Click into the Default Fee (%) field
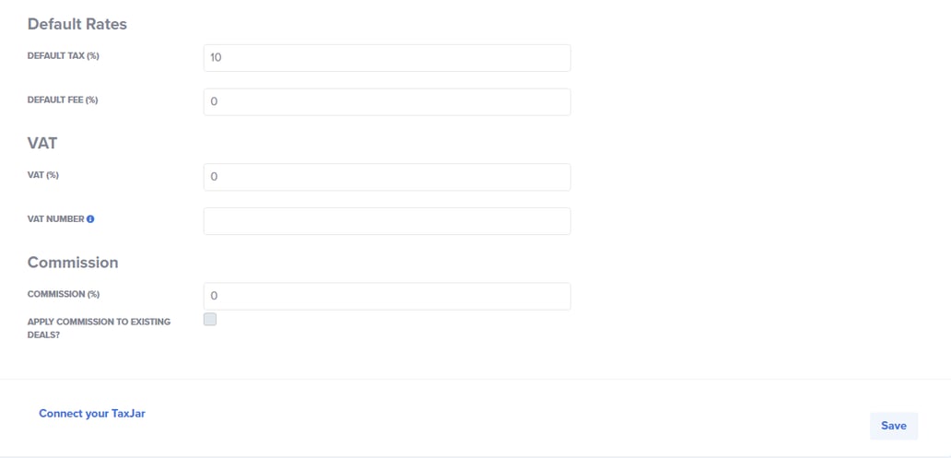Screen dimensions: 951x458 point(387,101)
